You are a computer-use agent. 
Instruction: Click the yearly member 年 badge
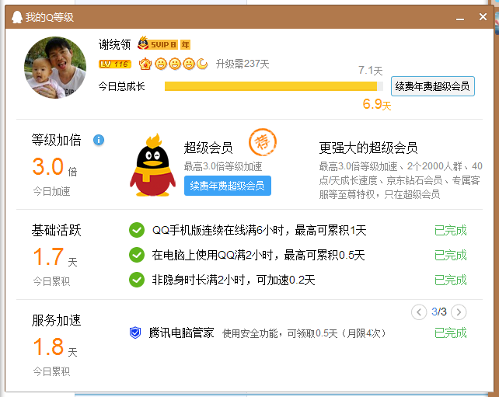(185, 44)
